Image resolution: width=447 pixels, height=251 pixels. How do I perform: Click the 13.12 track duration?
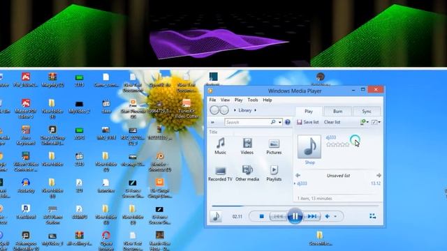(376, 183)
